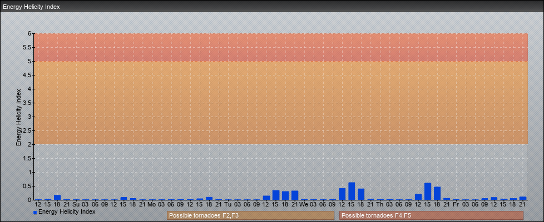Click the y-axis value '3'
Screen dimensions: 544x222
coord(30,117)
